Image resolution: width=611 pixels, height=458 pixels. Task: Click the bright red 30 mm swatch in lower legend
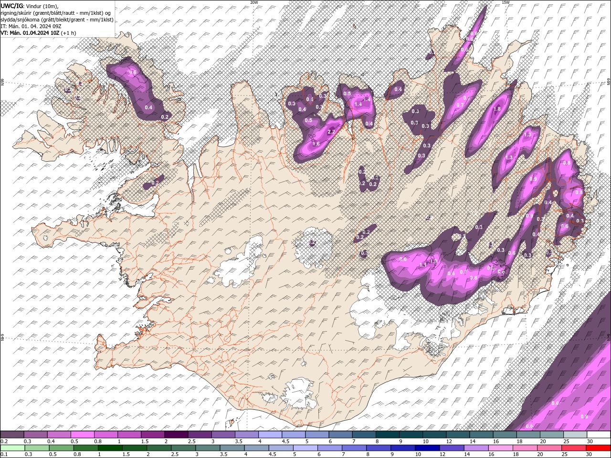598,448
